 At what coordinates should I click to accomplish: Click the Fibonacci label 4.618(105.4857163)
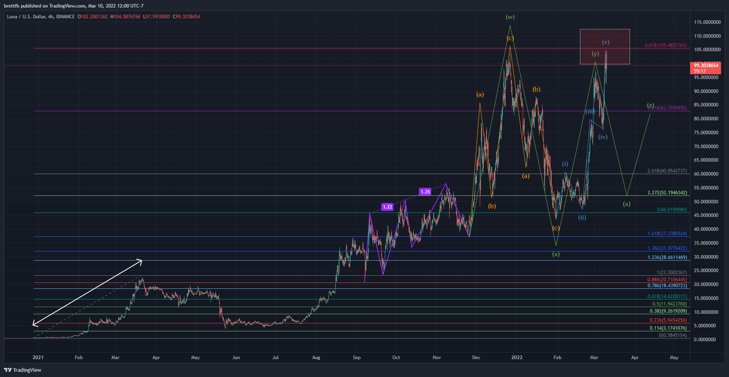point(666,45)
